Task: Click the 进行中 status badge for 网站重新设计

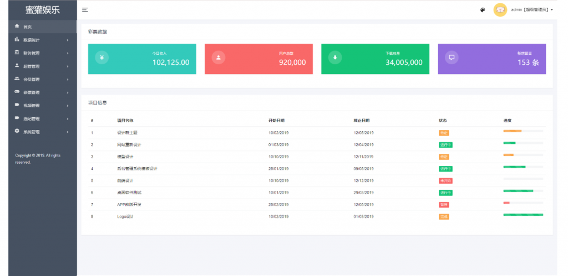Action: tap(445, 145)
